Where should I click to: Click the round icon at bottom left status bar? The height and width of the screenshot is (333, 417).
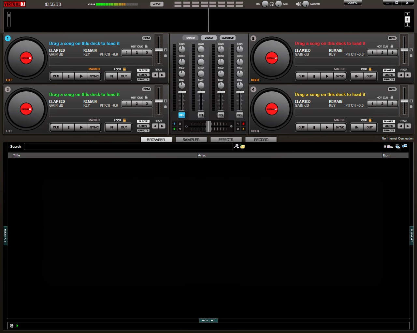tap(12, 326)
